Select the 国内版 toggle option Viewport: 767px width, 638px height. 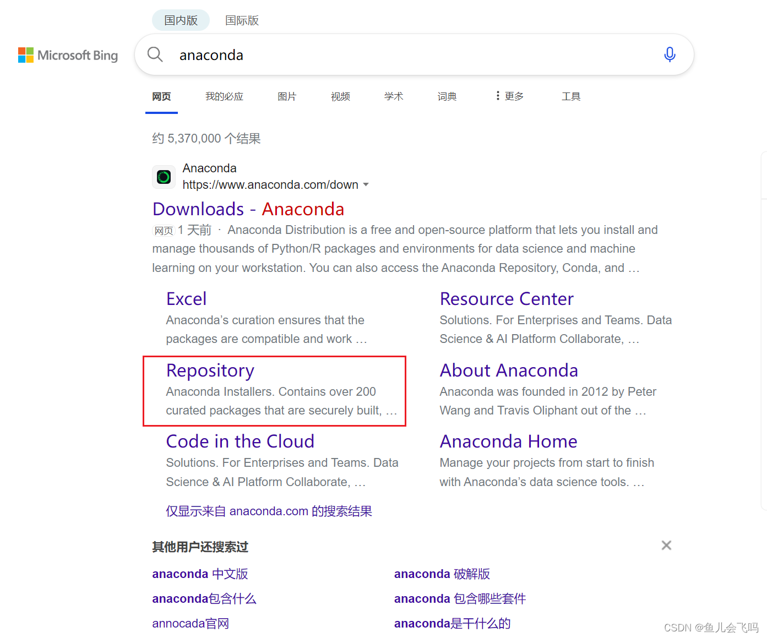pyautogui.click(x=181, y=20)
